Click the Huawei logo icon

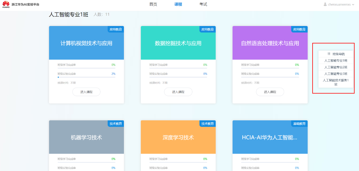click(x=6, y=4)
